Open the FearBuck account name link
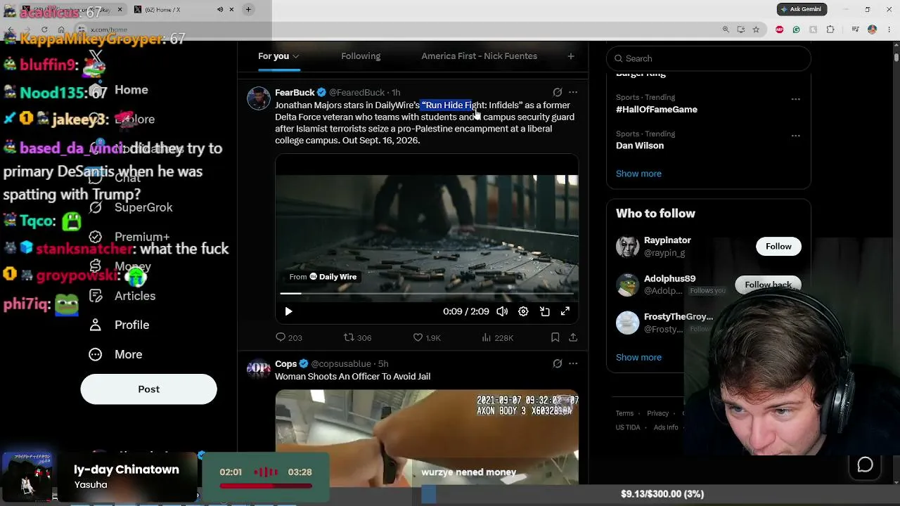900x506 pixels. pyautogui.click(x=295, y=92)
